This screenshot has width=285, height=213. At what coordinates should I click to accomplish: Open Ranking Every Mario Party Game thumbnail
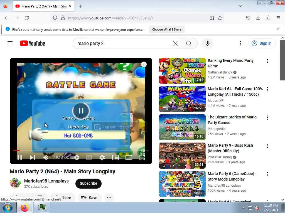[182, 71]
